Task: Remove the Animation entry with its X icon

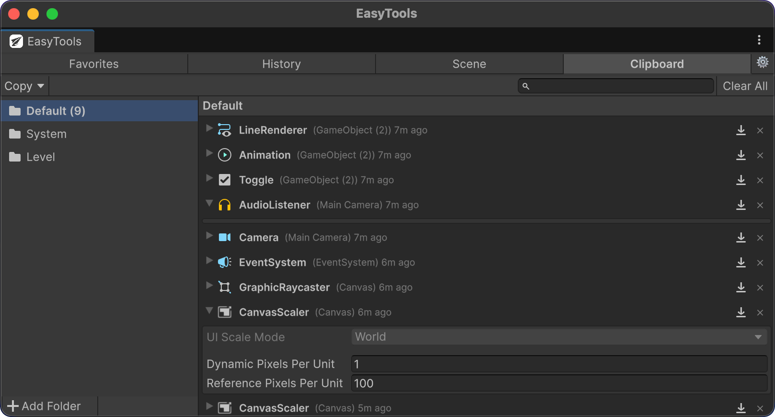Action: coord(760,155)
